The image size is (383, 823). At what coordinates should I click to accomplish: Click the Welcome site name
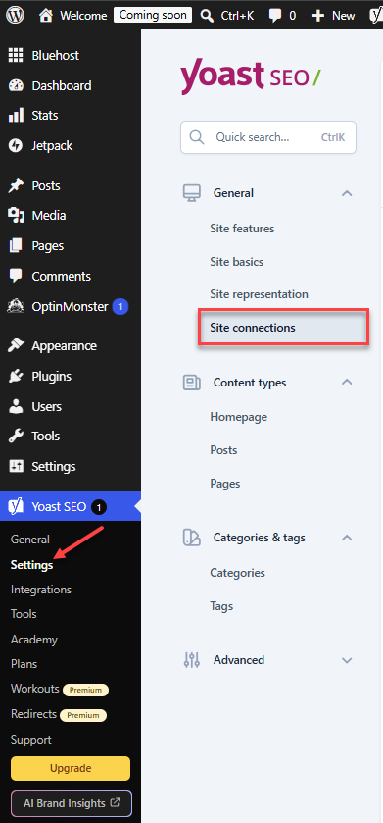[83, 16]
